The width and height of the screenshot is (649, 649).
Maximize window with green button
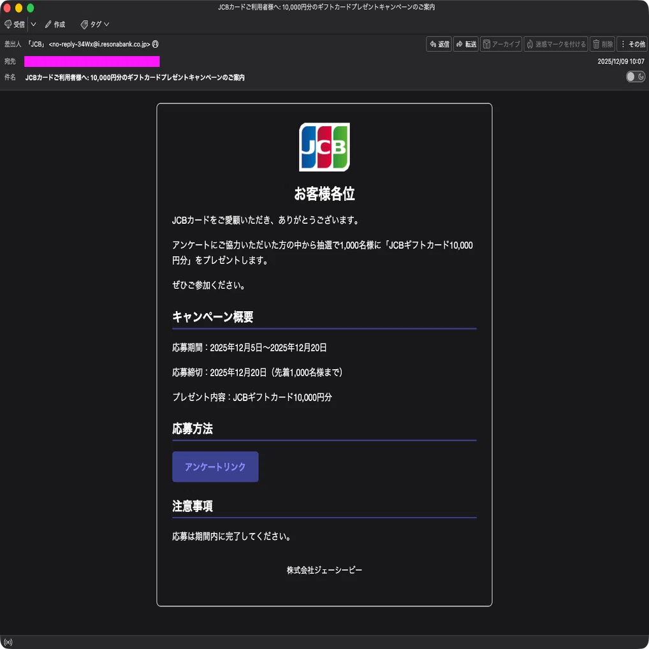click(30, 8)
